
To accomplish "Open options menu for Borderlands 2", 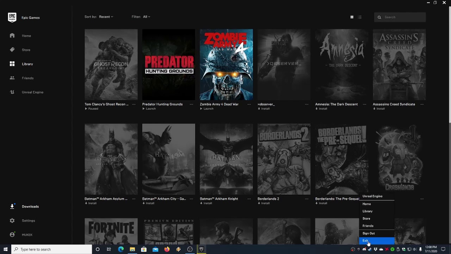I will [x=307, y=199].
